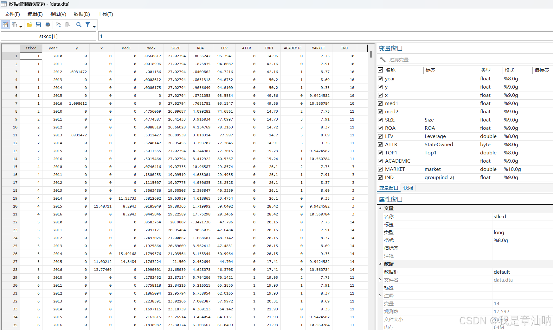Uncheck the LEV variable checkbox
The height and width of the screenshot is (330, 553).
pos(380,136)
